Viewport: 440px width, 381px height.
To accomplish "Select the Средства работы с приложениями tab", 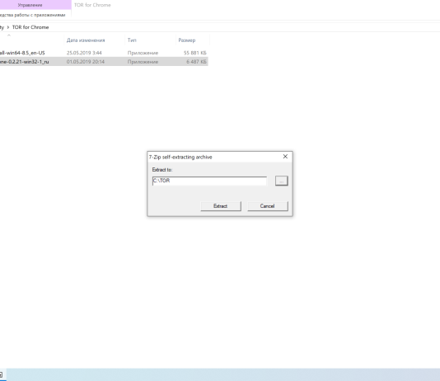I will (33, 15).
